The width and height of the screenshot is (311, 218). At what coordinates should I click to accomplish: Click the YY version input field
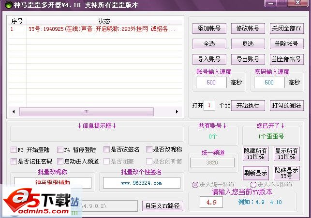(x=211, y=202)
